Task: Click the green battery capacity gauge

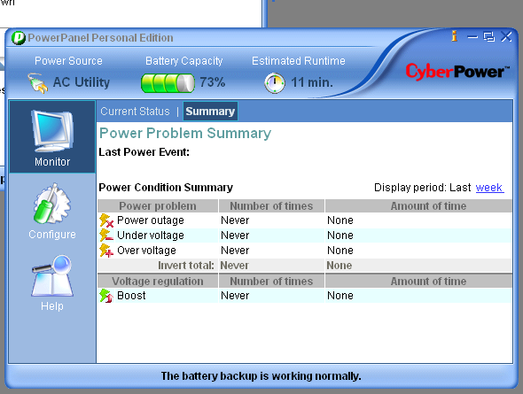Action: 168,83
